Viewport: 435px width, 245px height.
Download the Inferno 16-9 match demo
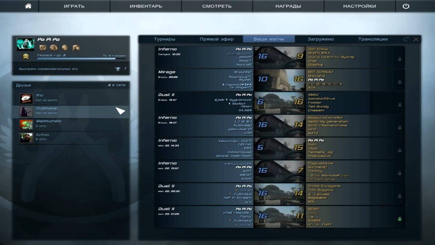[400, 59]
